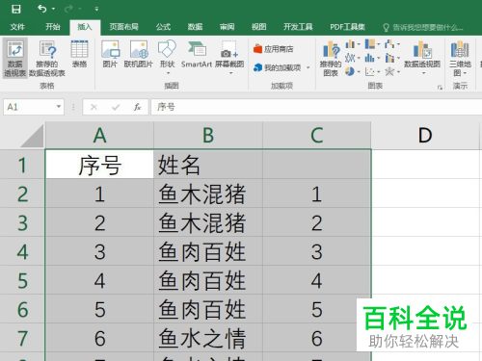Insert a 图片 picture

(x=110, y=54)
